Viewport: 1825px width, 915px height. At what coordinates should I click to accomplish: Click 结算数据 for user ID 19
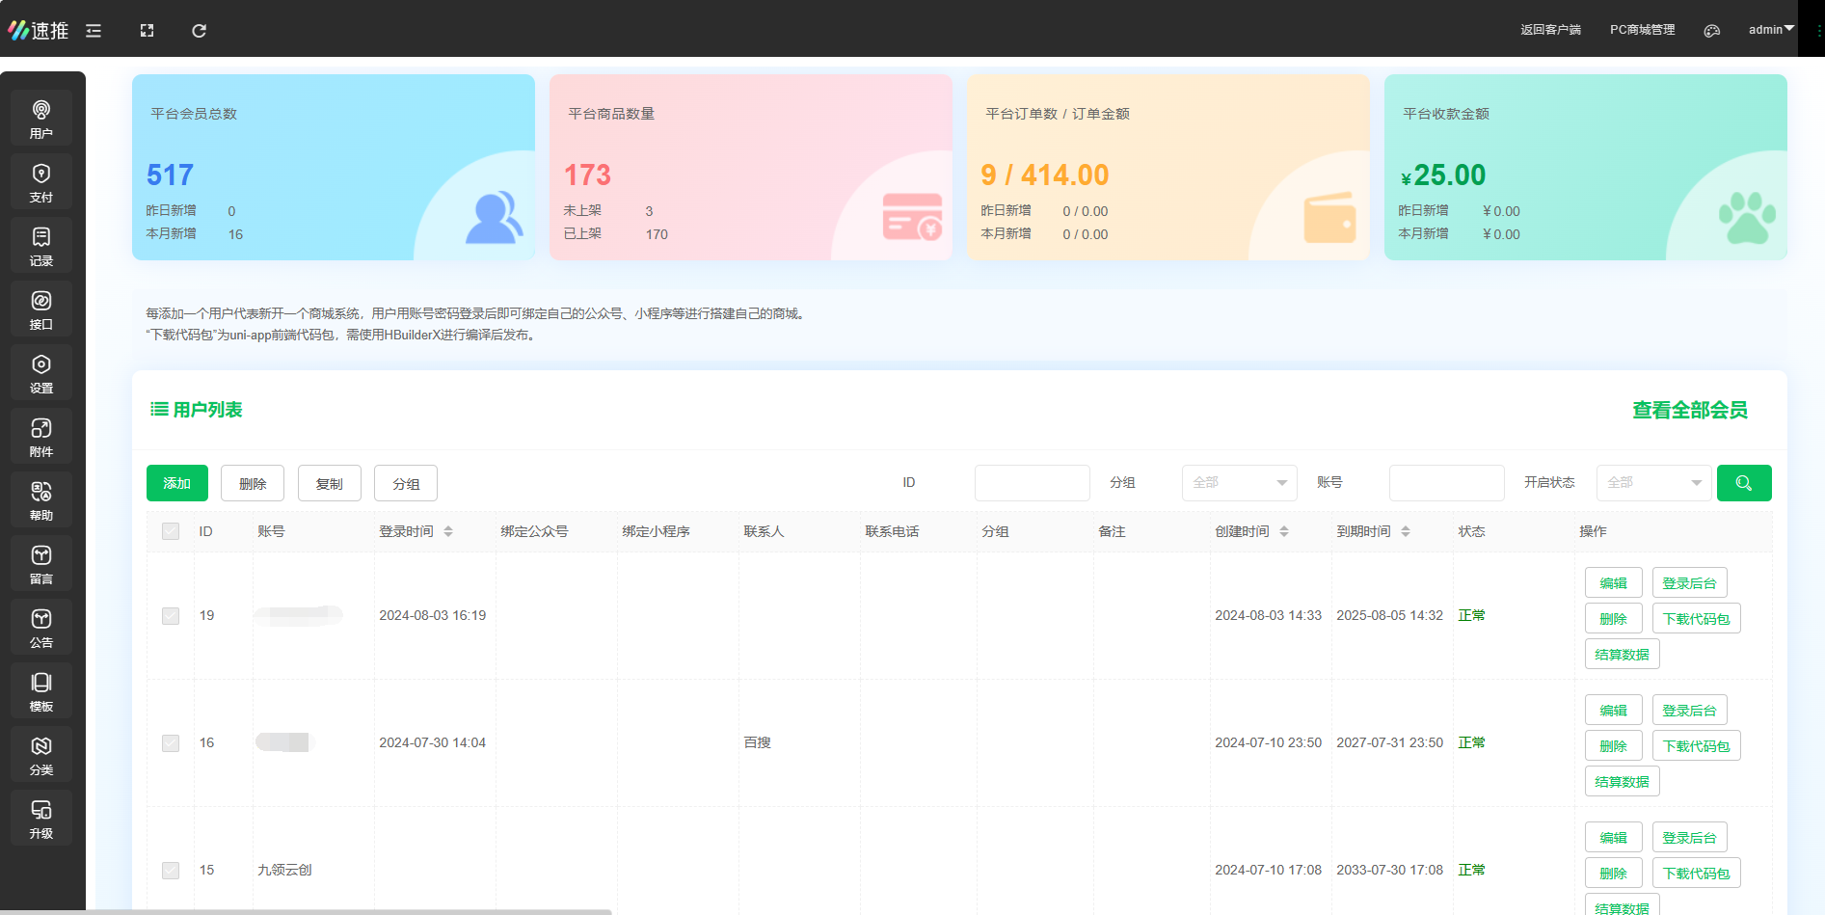pyautogui.click(x=1623, y=655)
